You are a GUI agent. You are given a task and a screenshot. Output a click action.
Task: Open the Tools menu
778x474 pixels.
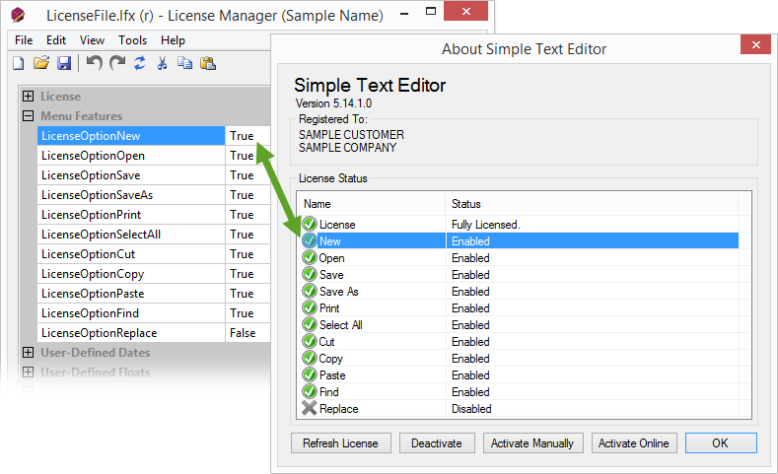pos(132,40)
